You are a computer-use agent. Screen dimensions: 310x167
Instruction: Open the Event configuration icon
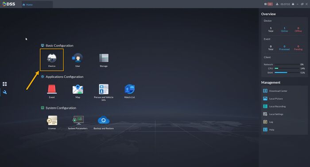(52, 89)
